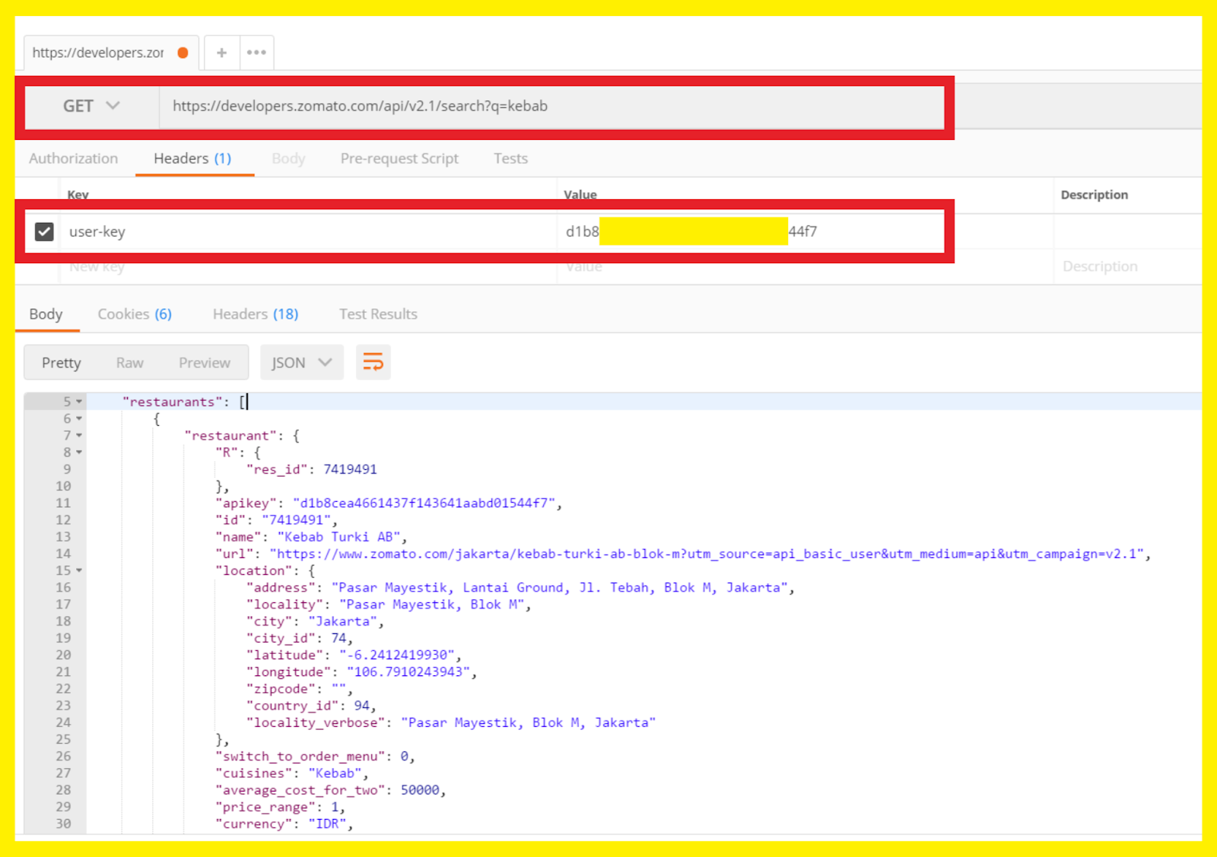Switch to the Raw view button
This screenshot has height=857, width=1217.
130,363
